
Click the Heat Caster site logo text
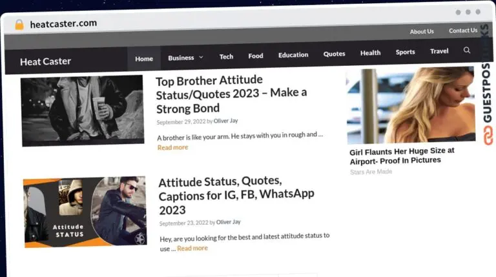tap(45, 61)
